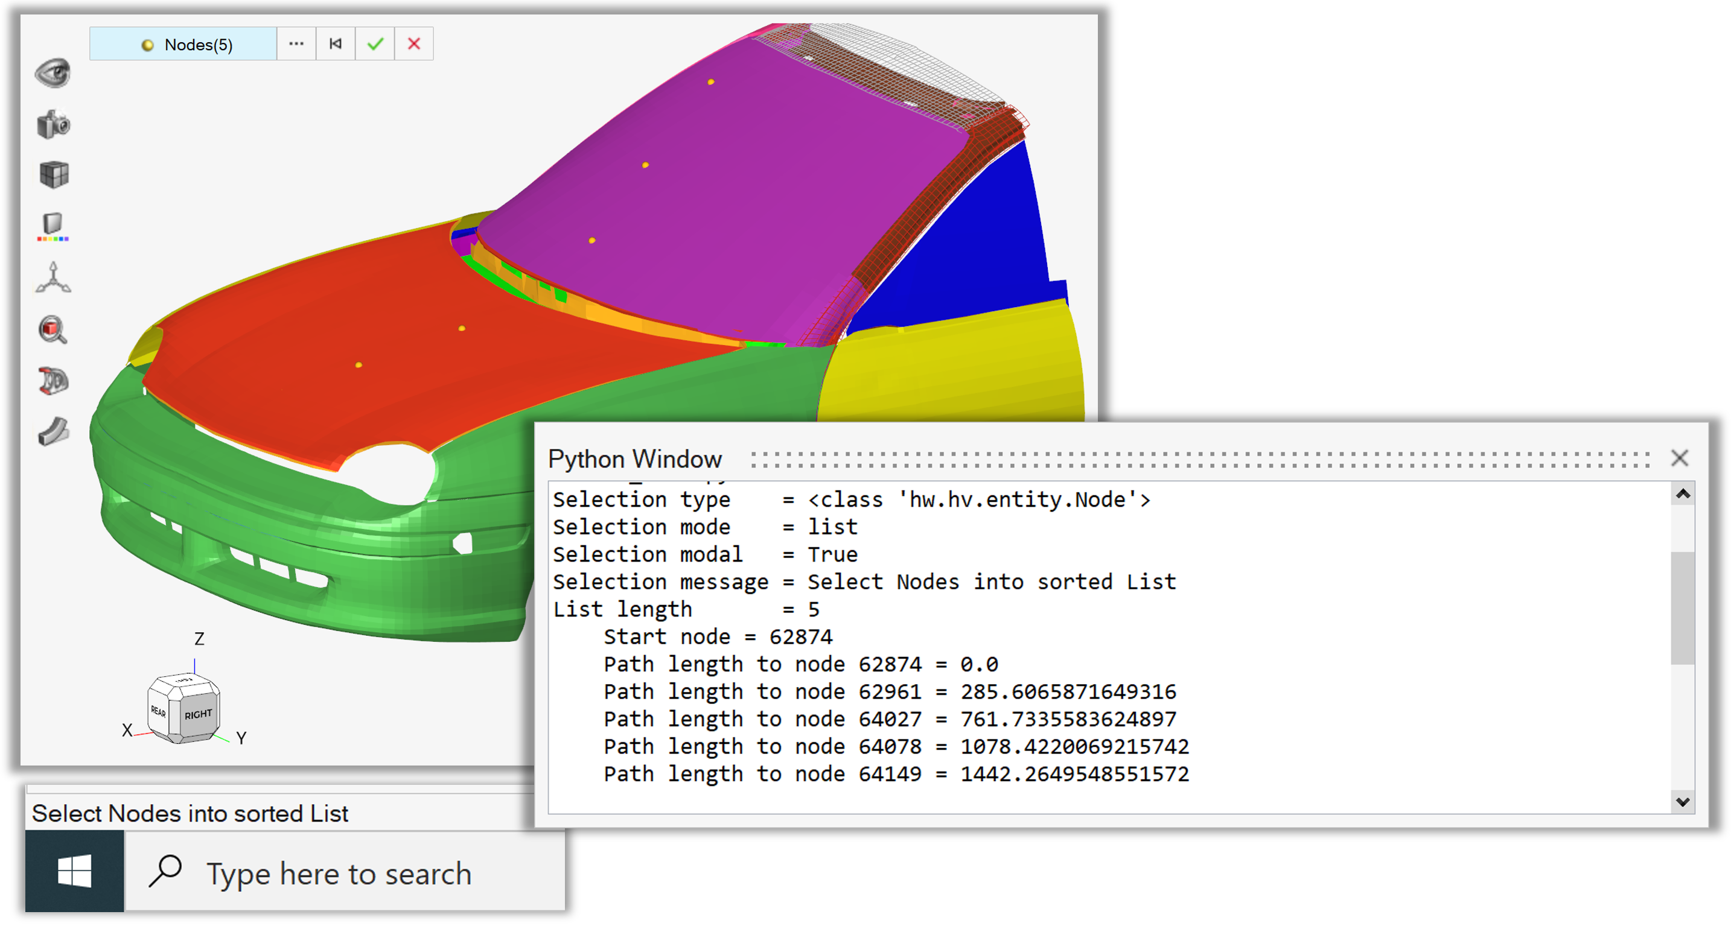Click the REAR face of view cube
Image resolution: width=1731 pixels, height=929 pixels.
(x=159, y=711)
